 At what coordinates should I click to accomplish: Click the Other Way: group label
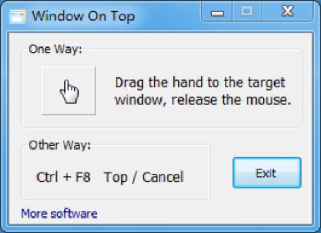[x=59, y=145]
